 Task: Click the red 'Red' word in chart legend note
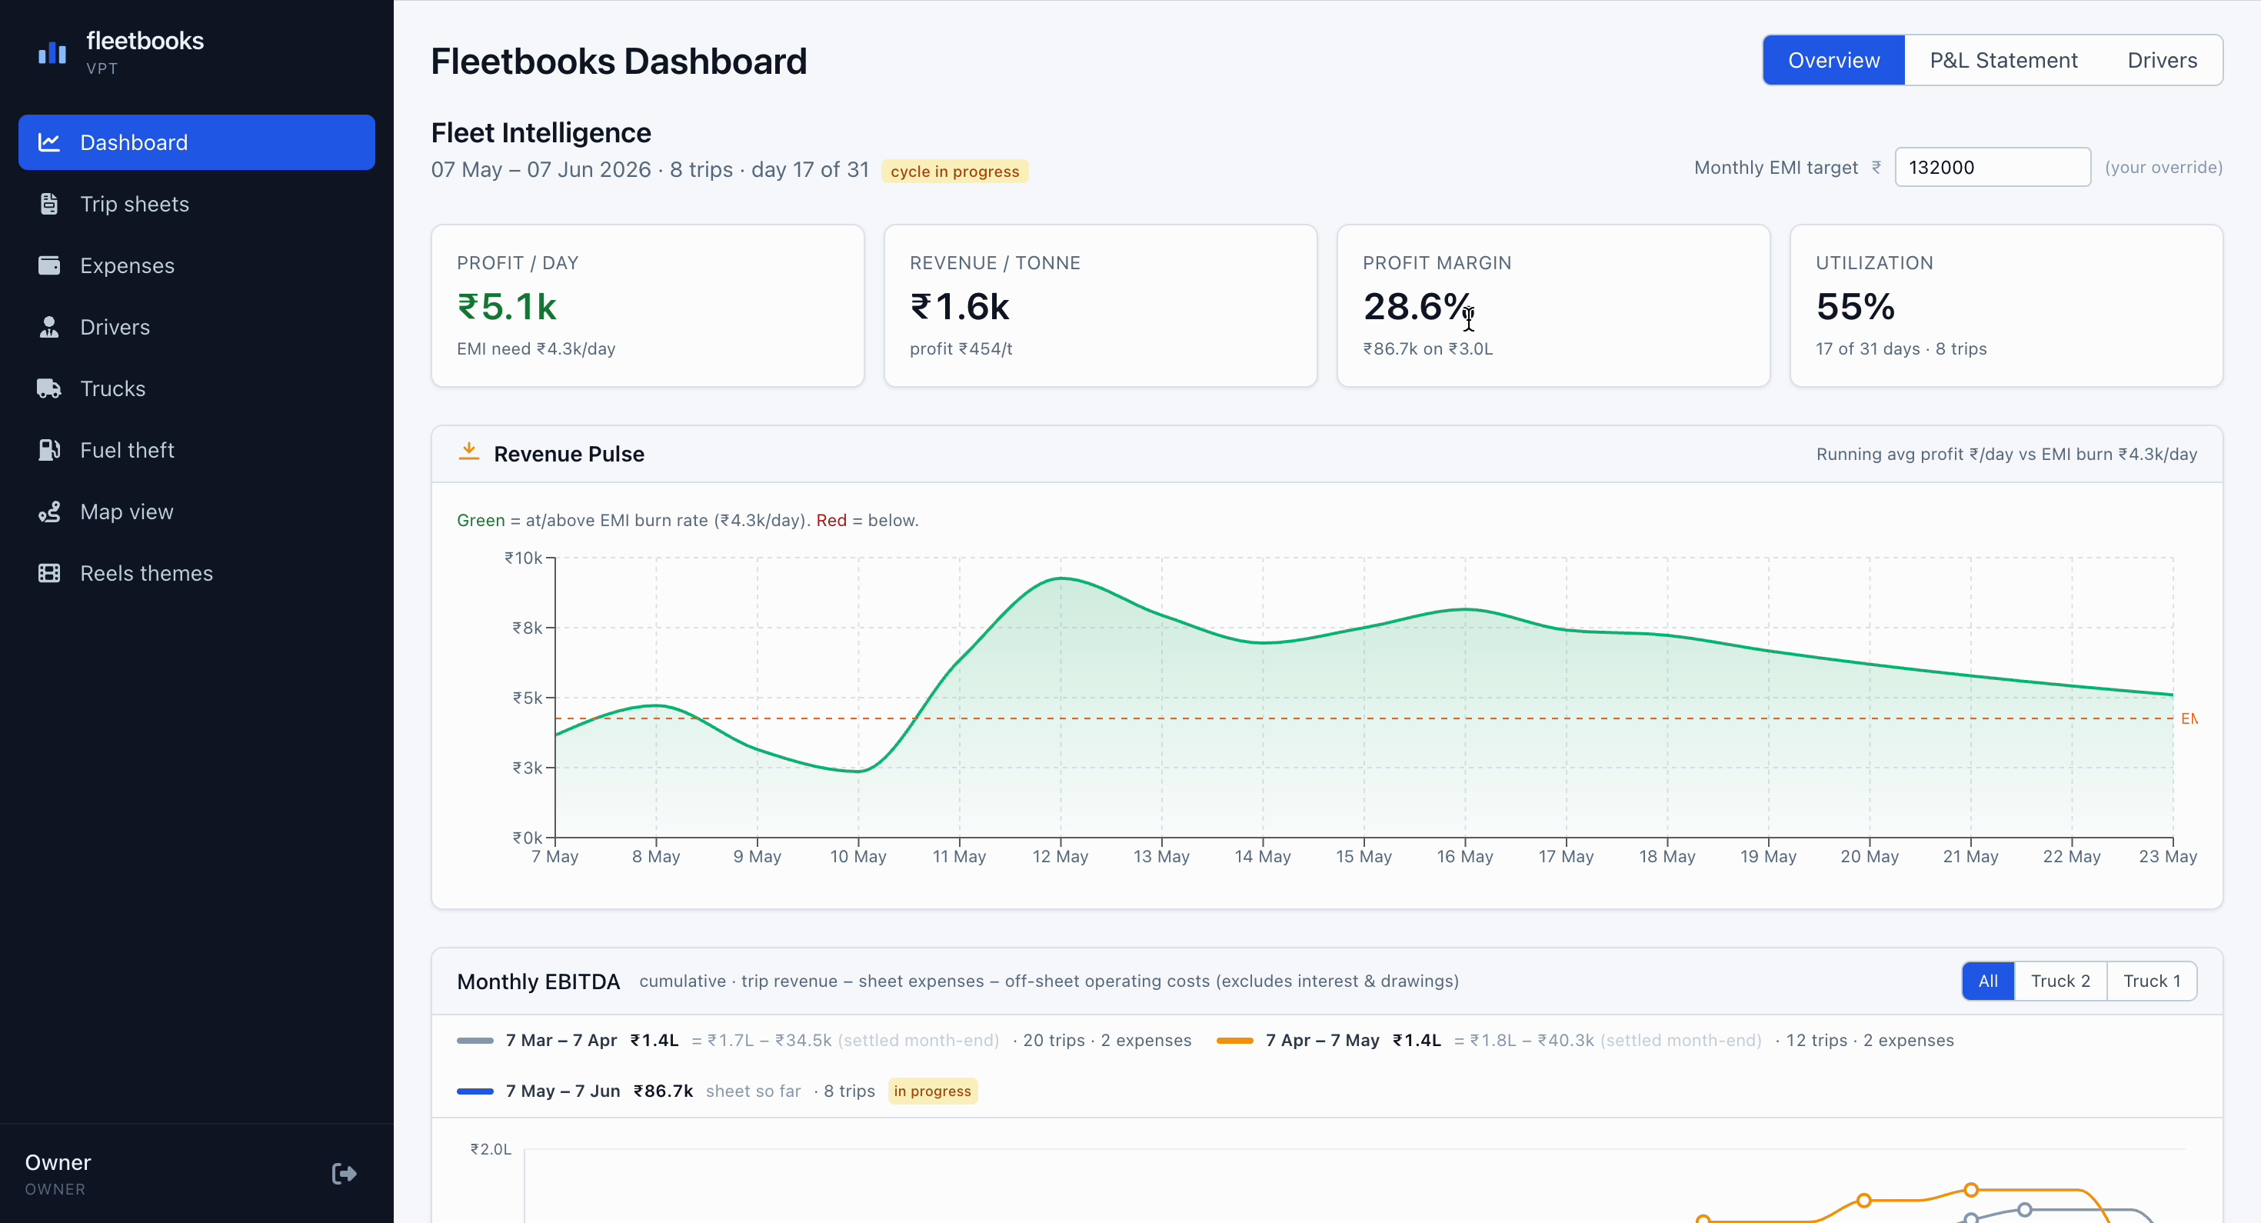pos(831,520)
